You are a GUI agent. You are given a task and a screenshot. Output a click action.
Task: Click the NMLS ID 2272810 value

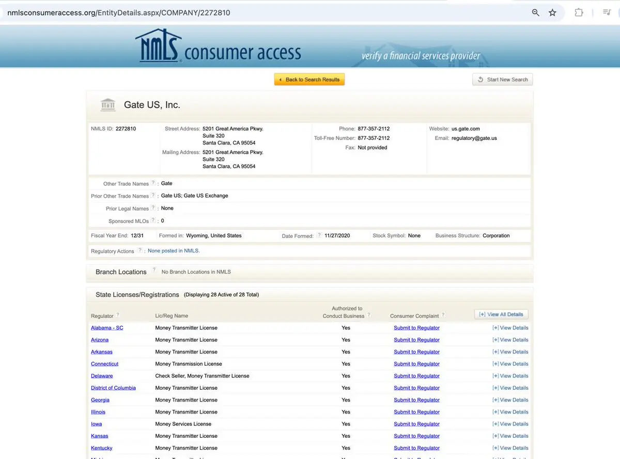tap(126, 129)
